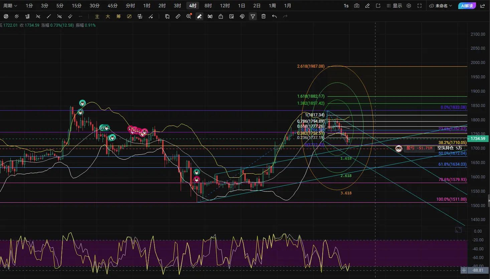The width and height of the screenshot is (490, 279).
Task: Expand more drawing tools ellipsis
Action: pos(80,16)
